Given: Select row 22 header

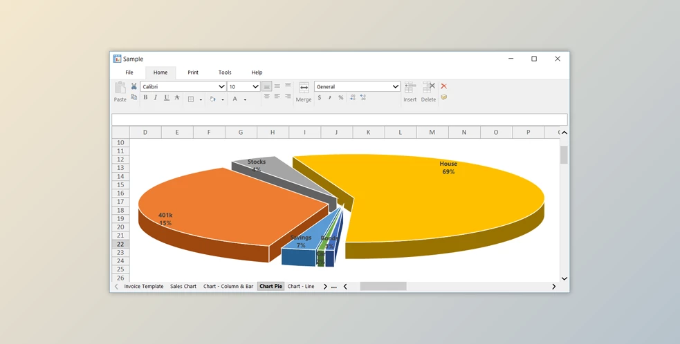Looking at the screenshot, I should click(120, 244).
